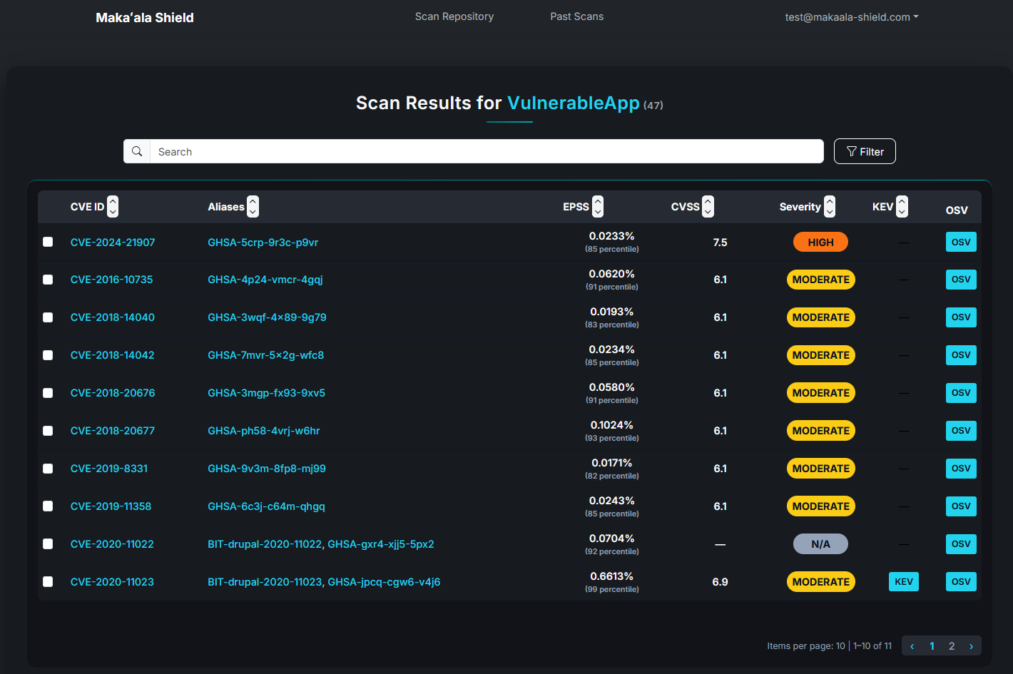Open OSV badge for CVE-2024-21907
This screenshot has width=1013, height=674.
pos(960,242)
